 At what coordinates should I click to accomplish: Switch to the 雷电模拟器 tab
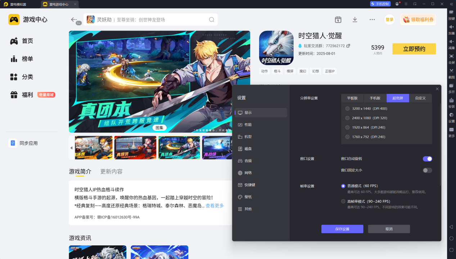[18, 4]
